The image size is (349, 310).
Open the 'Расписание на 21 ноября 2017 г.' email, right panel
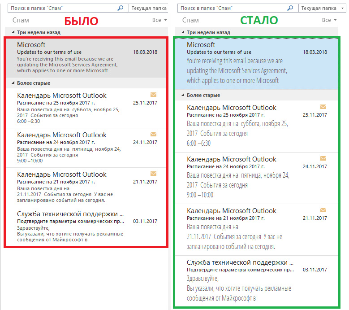[x=257, y=230]
